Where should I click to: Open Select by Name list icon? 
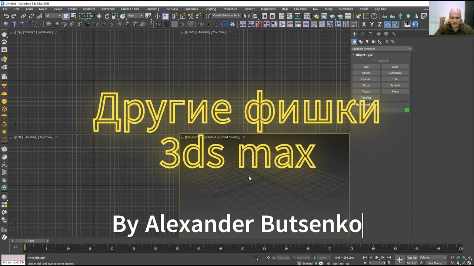(x=74, y=16)
